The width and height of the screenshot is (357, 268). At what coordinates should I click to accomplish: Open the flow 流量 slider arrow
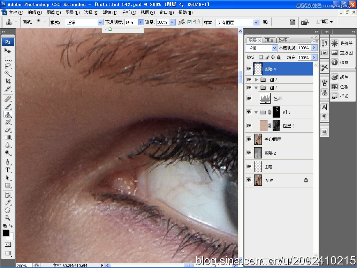point(172,22)
